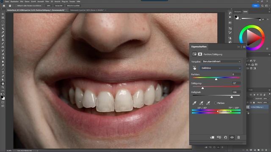Select the Horizontal Type tool

(x=3, y=72)
